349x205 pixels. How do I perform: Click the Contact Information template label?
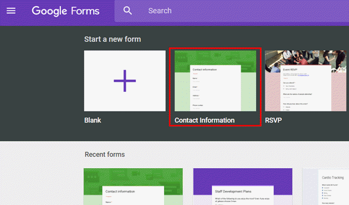[x=205, y=120]
